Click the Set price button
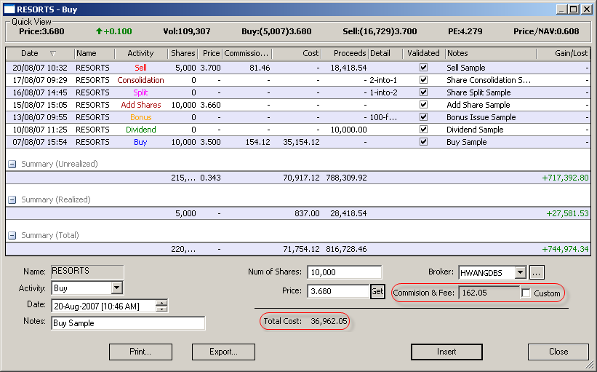Viewport: 597px width, 372px height. (x=377, y=292)
